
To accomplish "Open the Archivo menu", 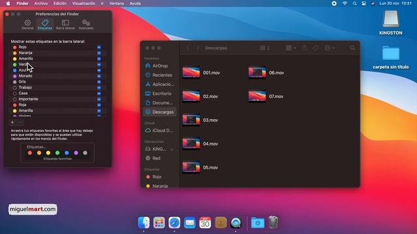I will [41, 3].
